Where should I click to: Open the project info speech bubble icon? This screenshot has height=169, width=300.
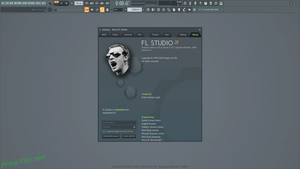(216, 3)
